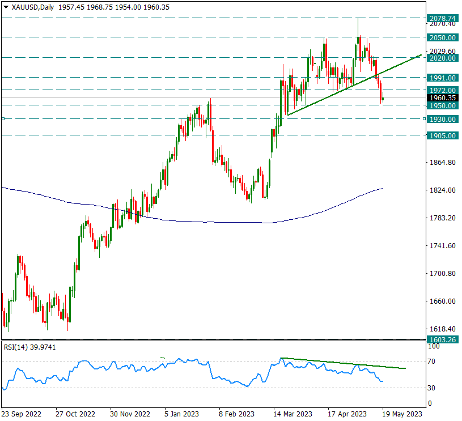The width and height of the screenshot is (462, 421).
Task: Click the 1930.00 line right handle square
Action: 424,119
